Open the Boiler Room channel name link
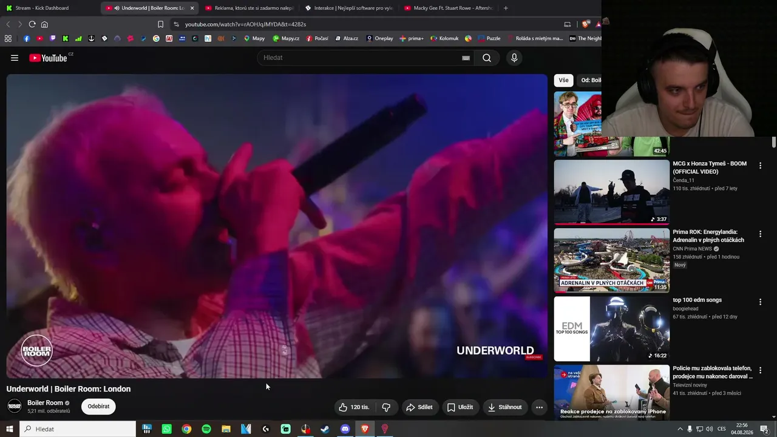This screenshot has height=437, width=777. tap(45, 403)
